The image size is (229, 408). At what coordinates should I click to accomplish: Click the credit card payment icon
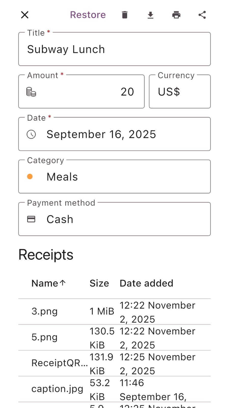tap(31, 219)
